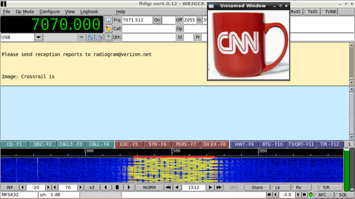Open the Op Mode menu

25,12
